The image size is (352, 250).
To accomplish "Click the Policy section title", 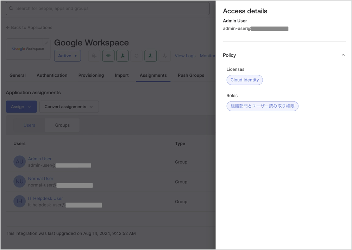I will pos(230,55).
